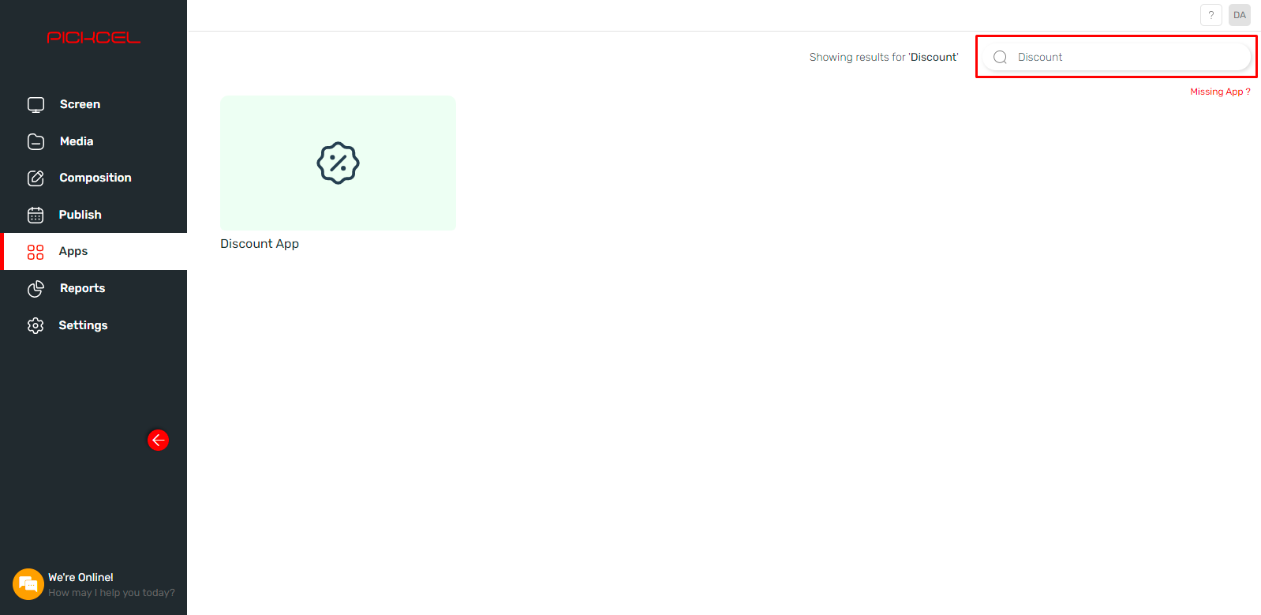Click the search magnifier icon
The image size is (1261, 615).
1000,57
